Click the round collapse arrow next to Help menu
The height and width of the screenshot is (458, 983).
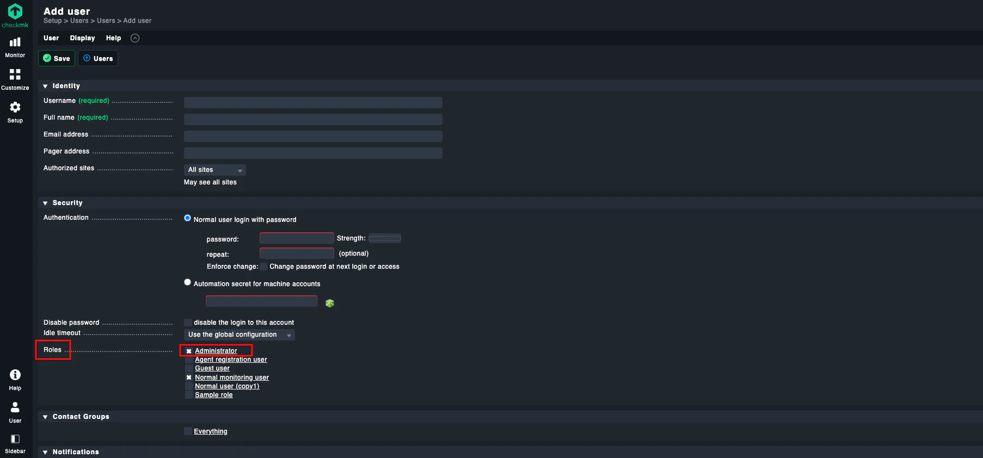point(135,38)
